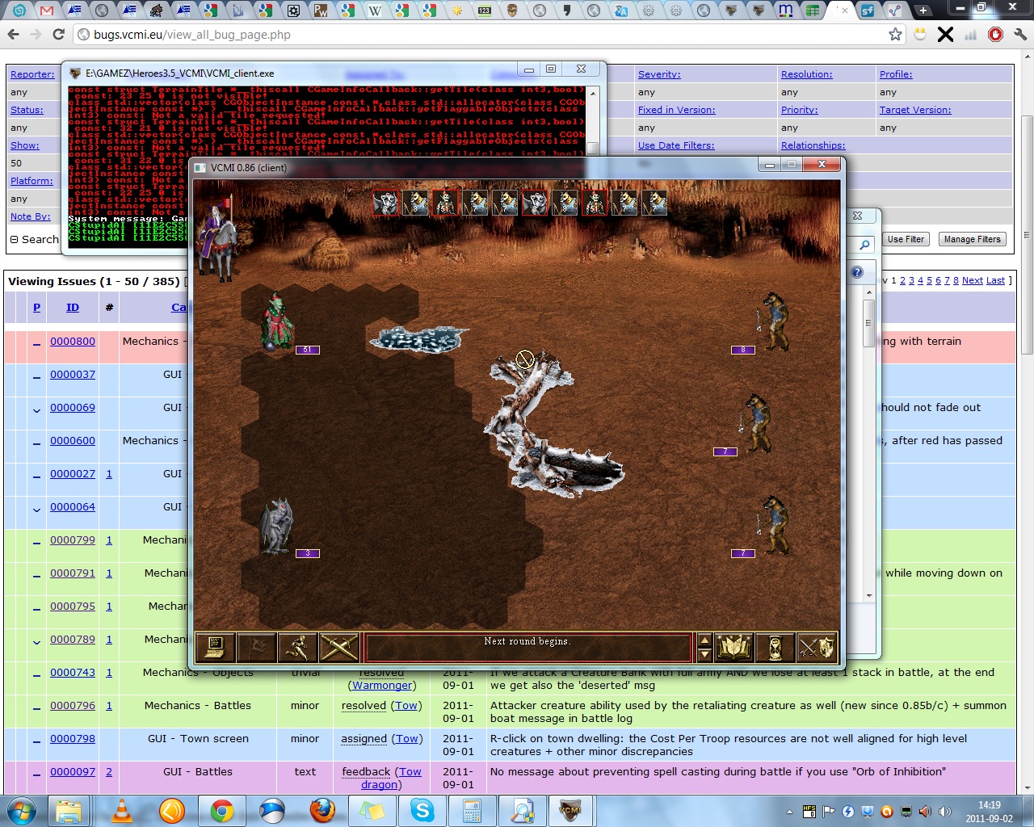Click the wizard hero on horseback
This screenshot has height=827, width=1034.
218,238
